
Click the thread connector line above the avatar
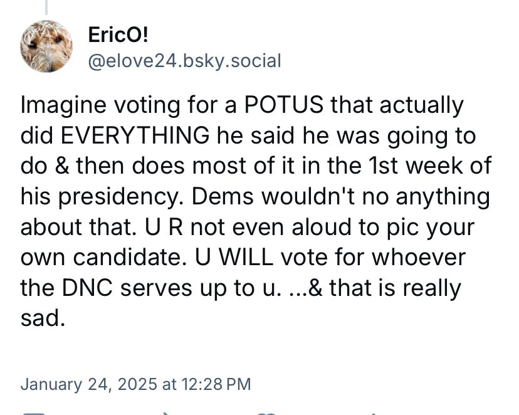[46, 6]
